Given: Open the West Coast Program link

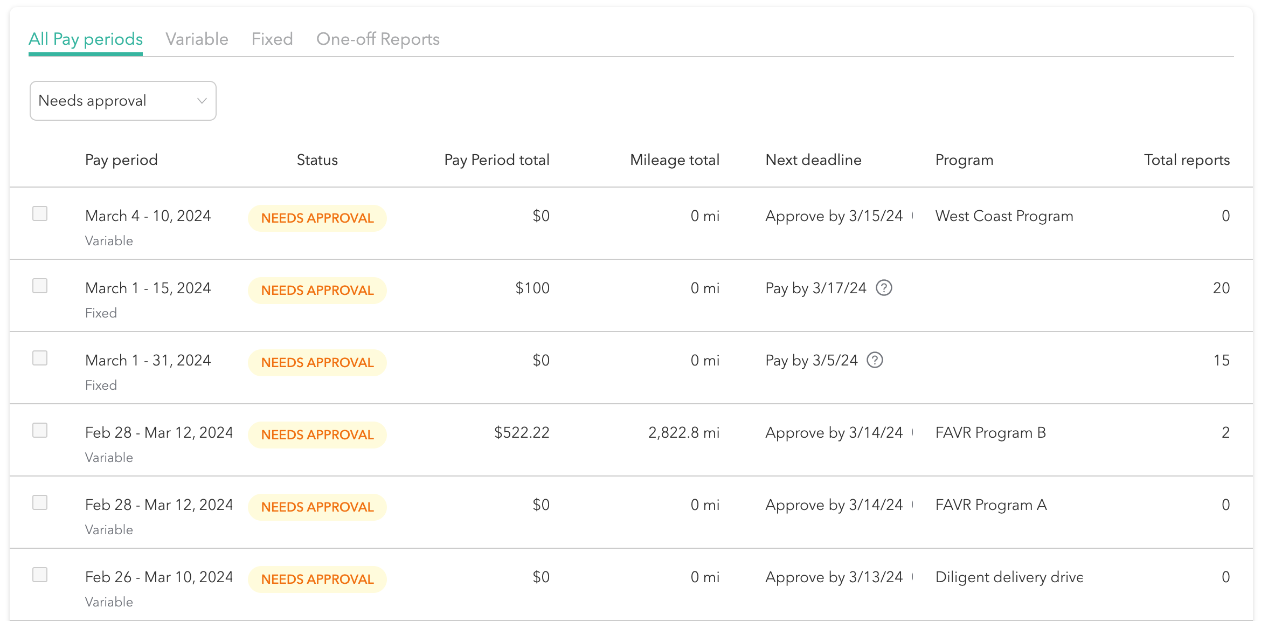Looking at the screenshot, I should (1003, 216).
